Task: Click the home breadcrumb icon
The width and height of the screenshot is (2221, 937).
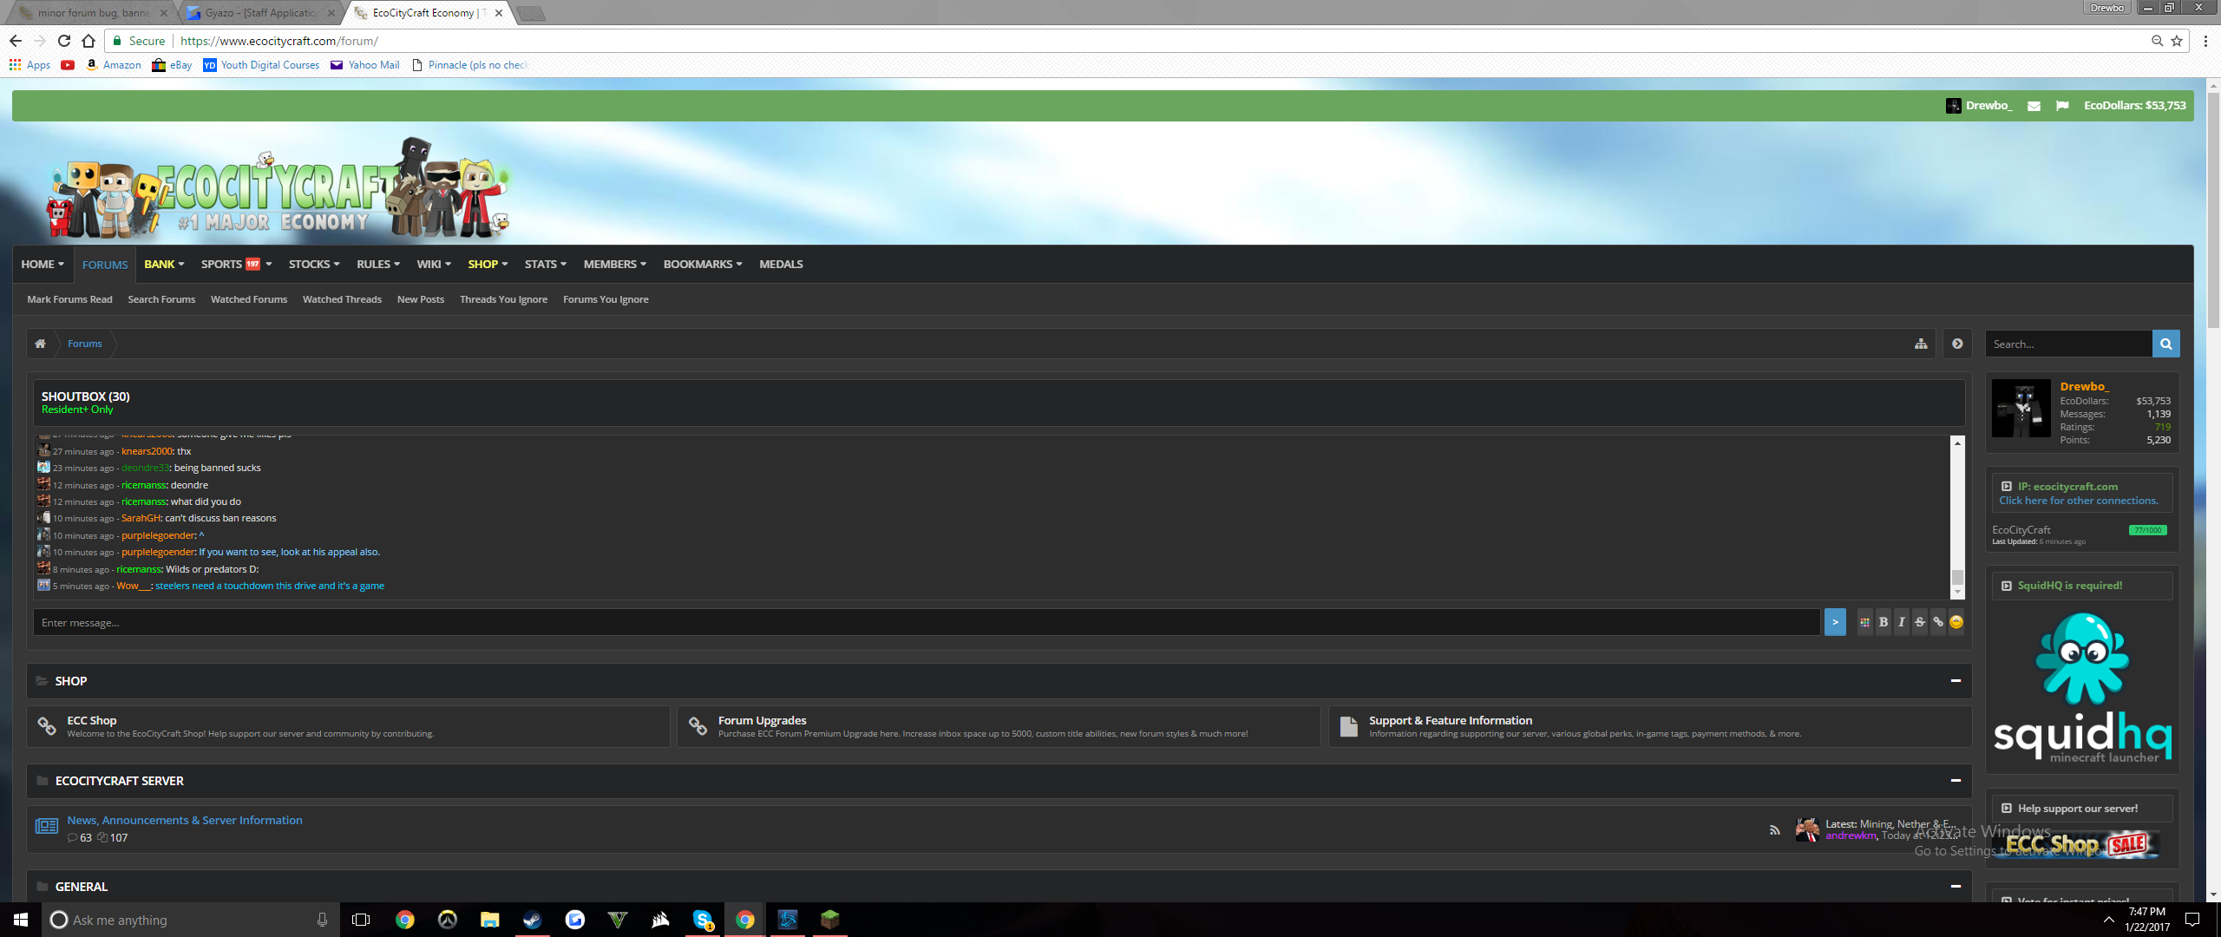Action: click(40, 344)
